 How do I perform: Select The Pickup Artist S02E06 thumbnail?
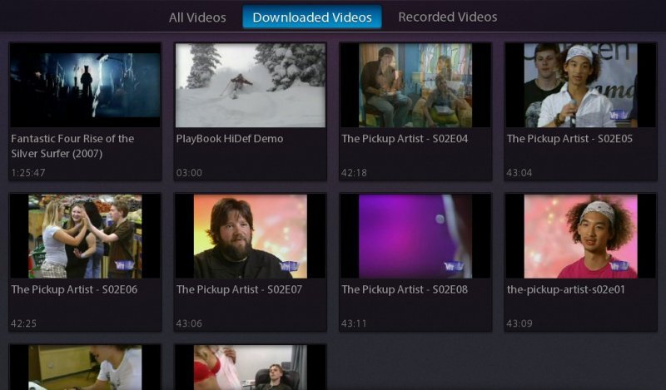pyautogui.click(x=85, y=236)
